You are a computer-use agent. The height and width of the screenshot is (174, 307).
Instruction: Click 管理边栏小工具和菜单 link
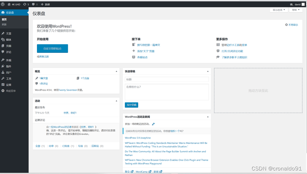coord(234,45)
